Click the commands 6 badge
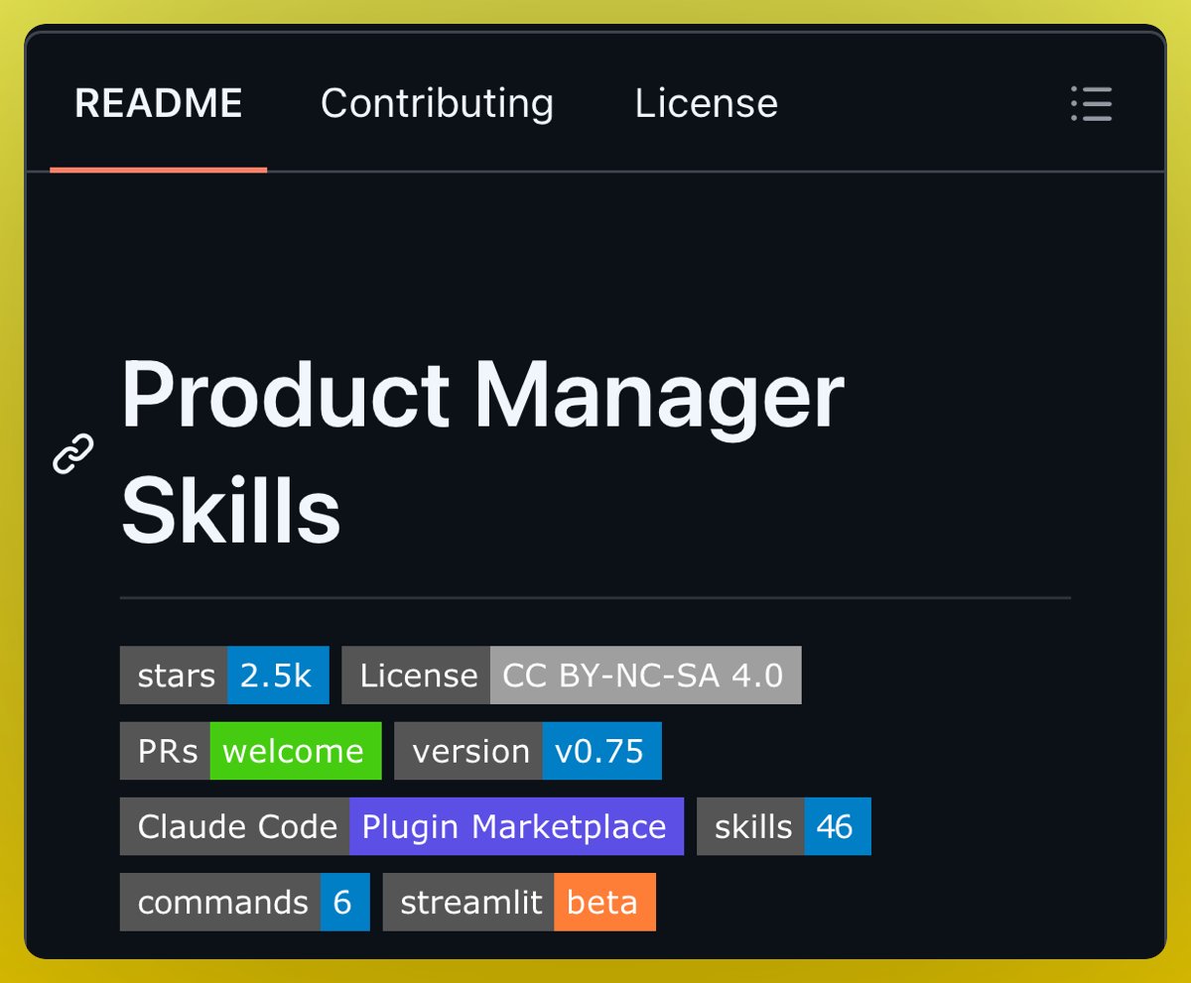 (244, 902)
